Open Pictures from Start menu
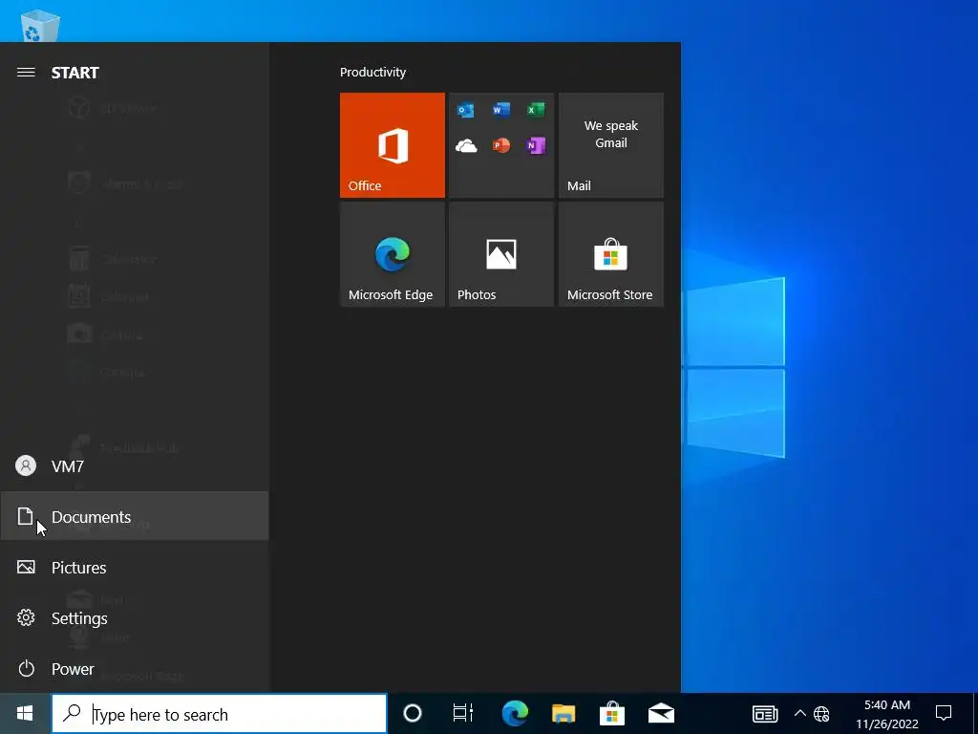 (134, 567)
